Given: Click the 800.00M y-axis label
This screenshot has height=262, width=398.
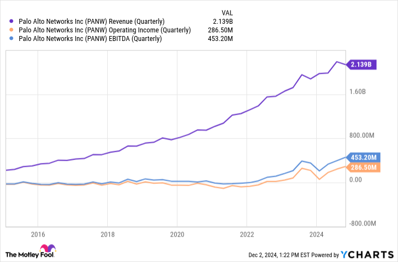Looking at the screenshot, I should tap(362, 135).
